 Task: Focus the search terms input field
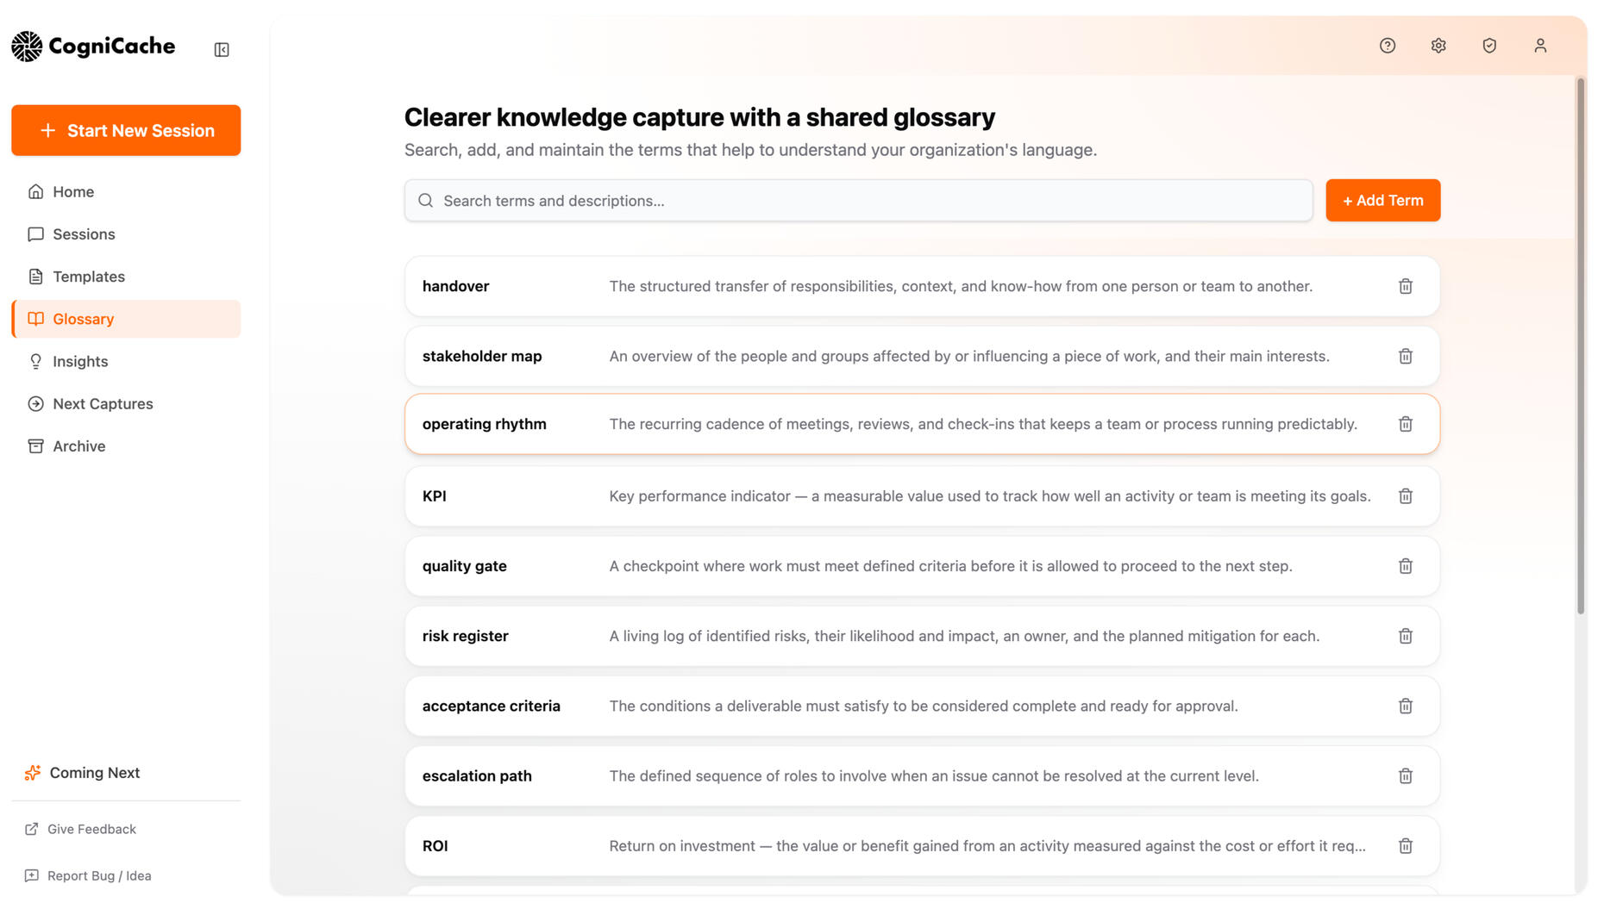click(859, 201)
